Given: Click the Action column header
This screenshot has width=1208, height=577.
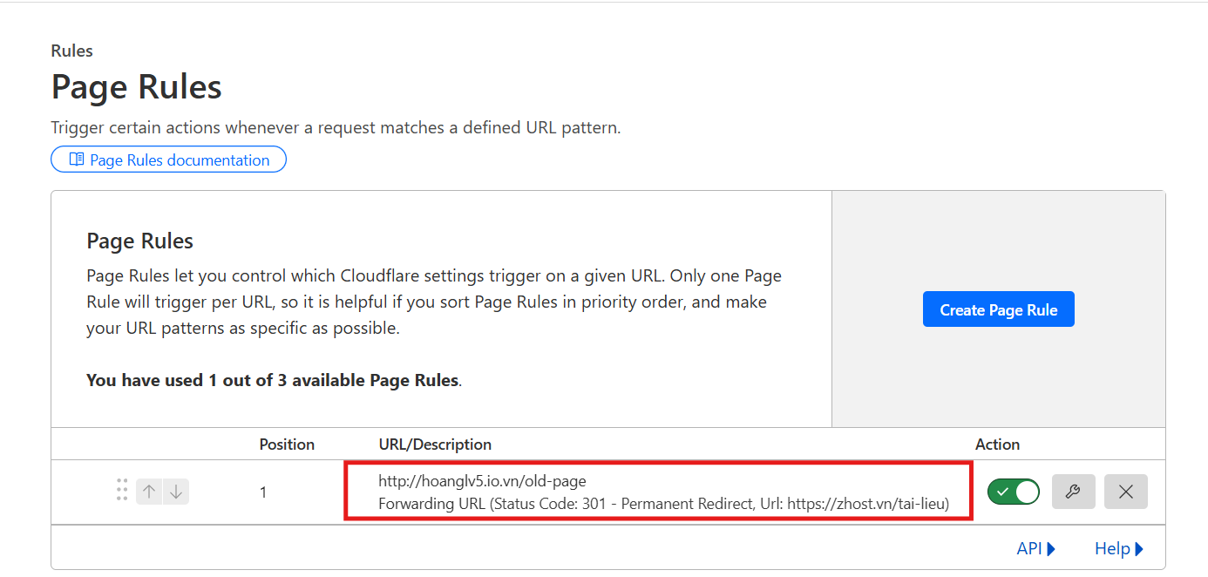Looking at the screenshot, I should (x=997, y=445).
